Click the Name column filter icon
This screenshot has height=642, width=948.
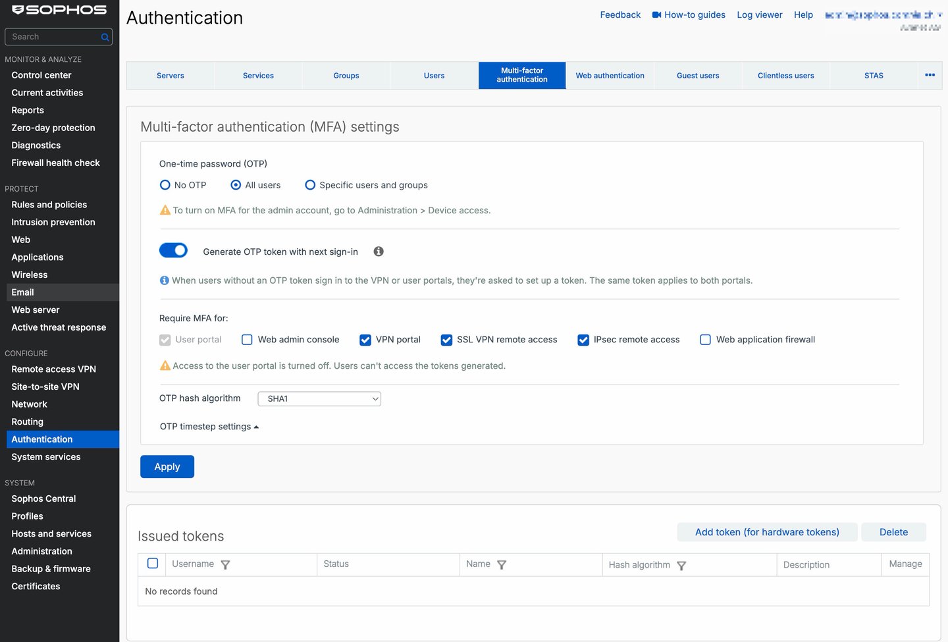coord(502,565)
